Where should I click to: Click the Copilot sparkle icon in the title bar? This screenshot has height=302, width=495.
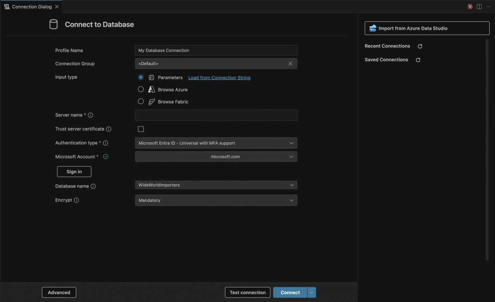click(x=470, y=7)
